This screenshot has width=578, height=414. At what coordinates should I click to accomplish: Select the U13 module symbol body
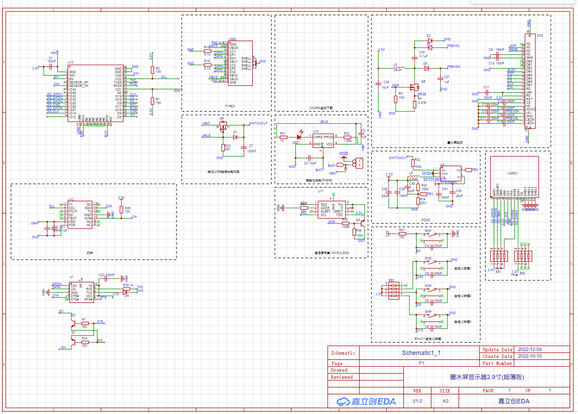click(x=95, y=93)
